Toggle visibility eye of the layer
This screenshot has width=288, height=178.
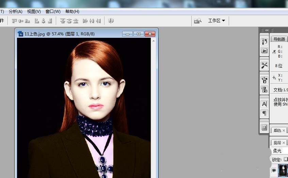click(274, 170)
